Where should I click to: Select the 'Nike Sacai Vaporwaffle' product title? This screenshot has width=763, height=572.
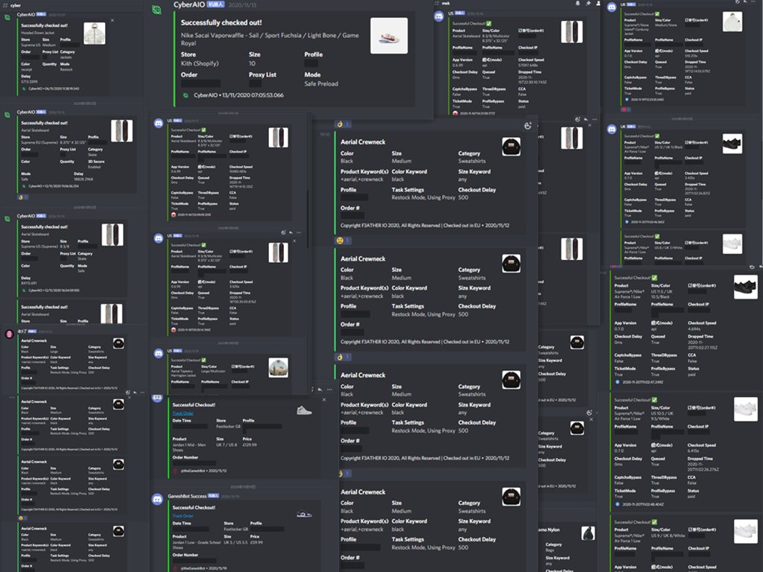[x=270, y=39]
